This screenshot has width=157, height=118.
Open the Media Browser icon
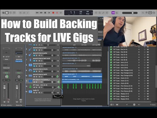pyautogui.click(x=154, y=13)
